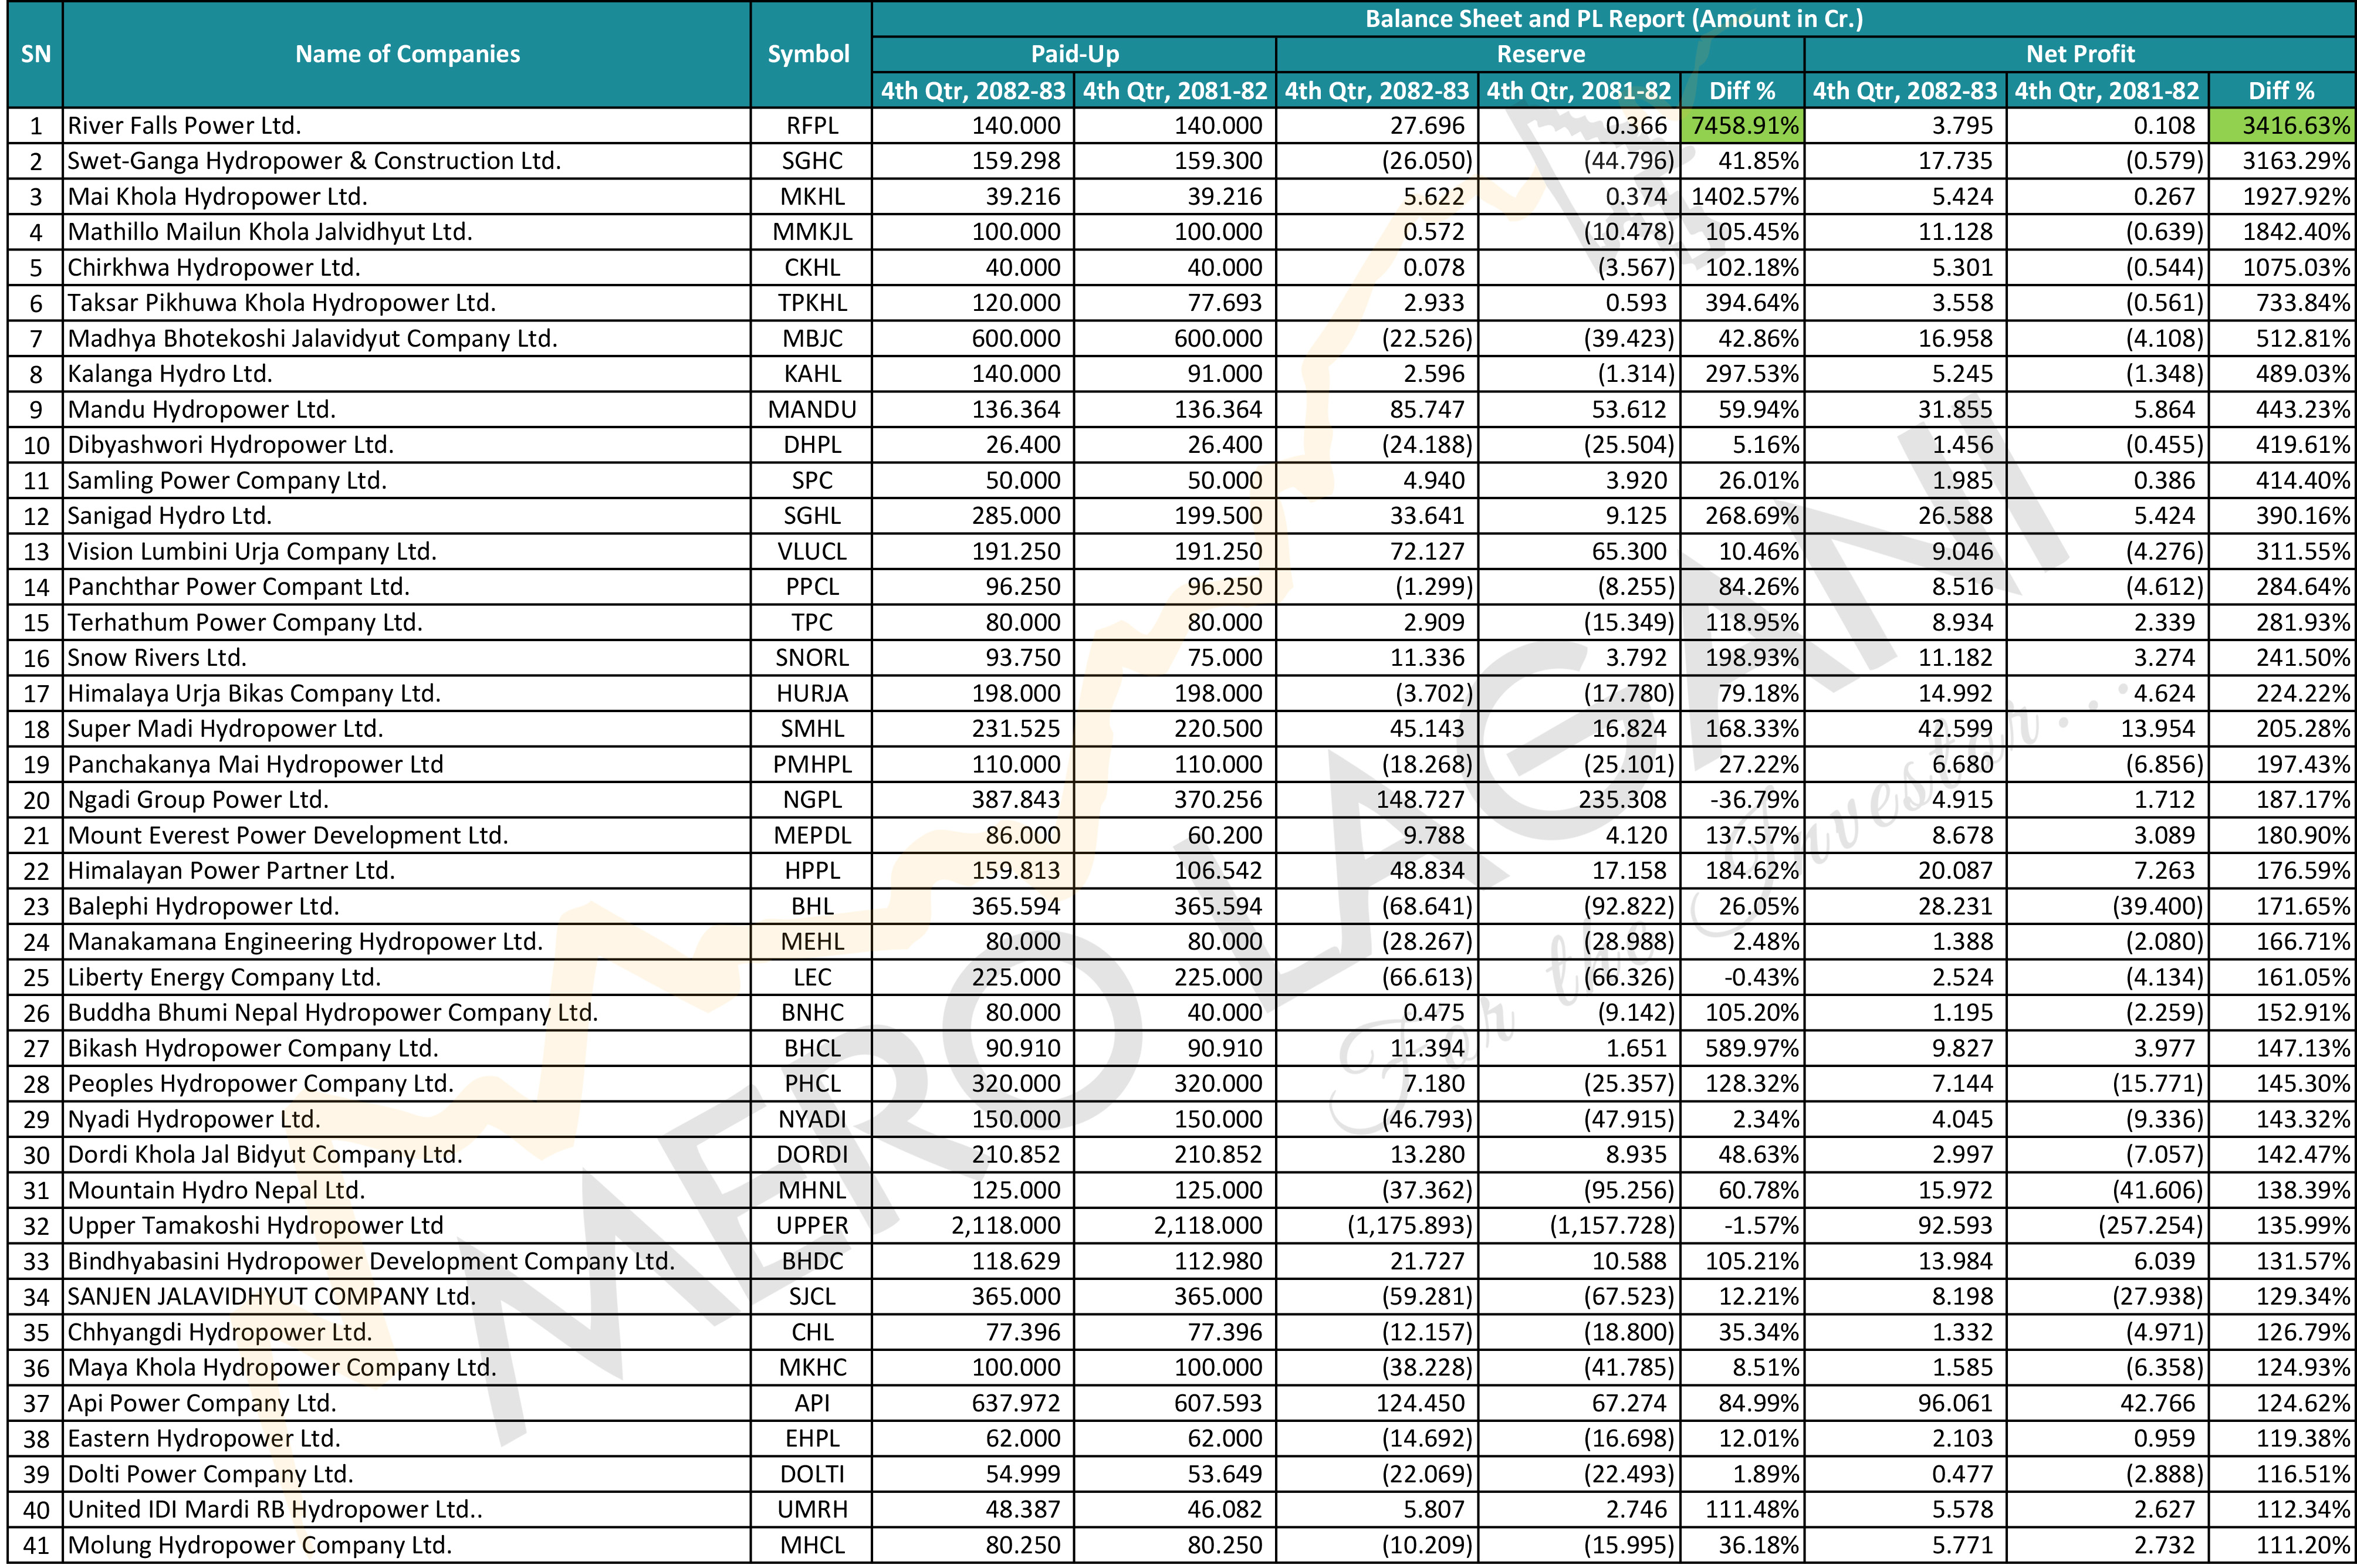Image resolution: width=2357 pixels, height=1568 pixels.
Task: Click the symbol "DOLTI"
Action: pyautogui.click(x=812, y=1475)
